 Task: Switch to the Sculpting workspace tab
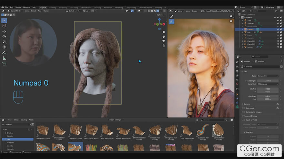coord(63,7)
